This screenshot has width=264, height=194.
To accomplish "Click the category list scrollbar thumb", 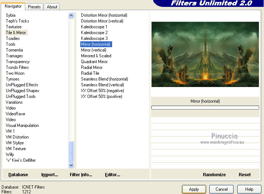I will [71, 152].
